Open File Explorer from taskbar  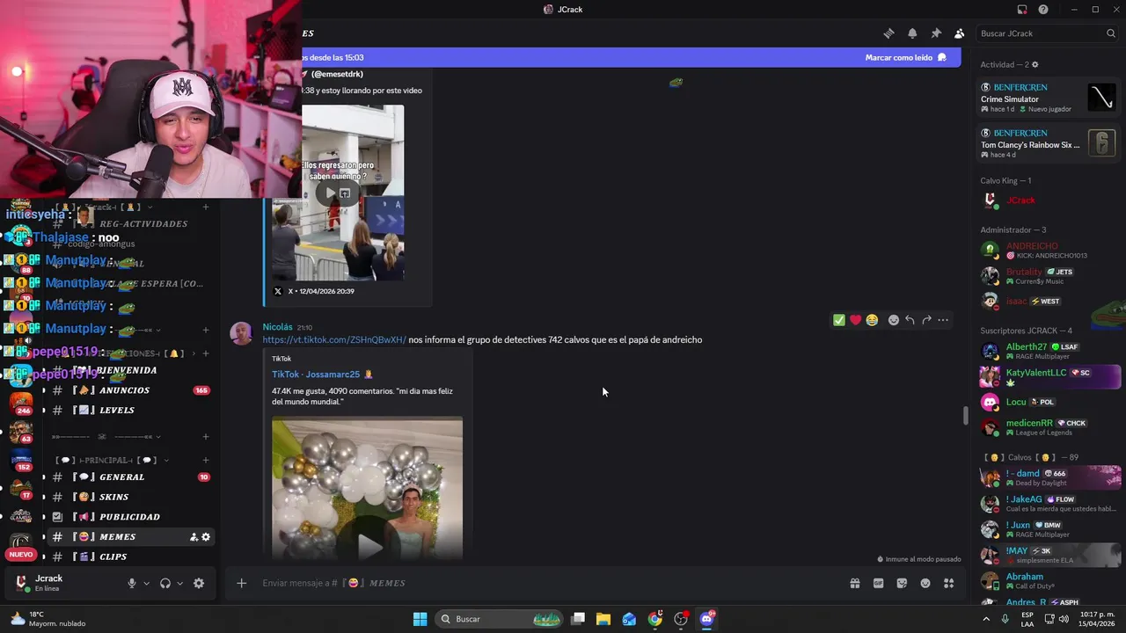[x=603, y=619]
